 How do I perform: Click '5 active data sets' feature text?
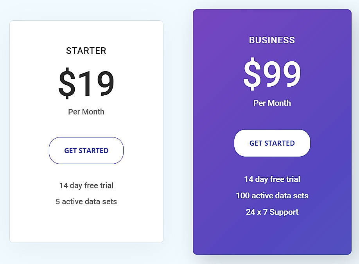point(86,202)
